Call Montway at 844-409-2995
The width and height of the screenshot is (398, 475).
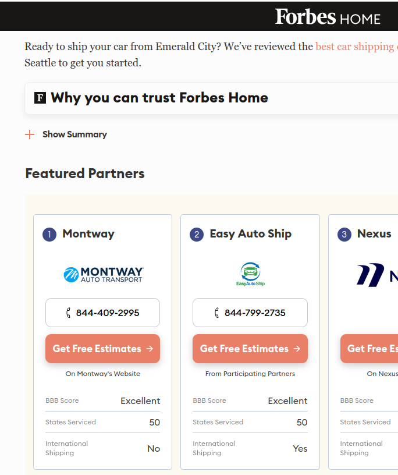point(108,313)
